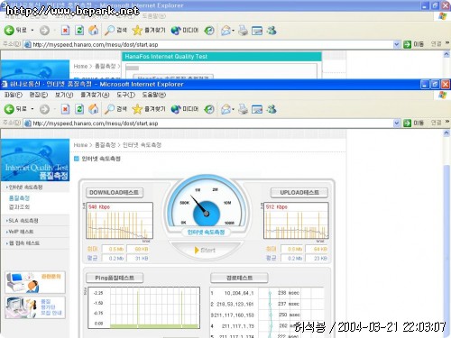Image resolution: width=451 pixels, height=338 pixels.
Task: Click the Refresh icon in the background IE window
Action: [x=79, y=30]
